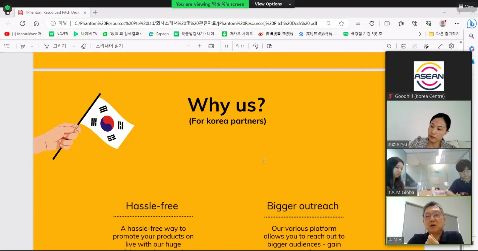Click 소리내어 읽기 read aloud button

coord(109,46)
